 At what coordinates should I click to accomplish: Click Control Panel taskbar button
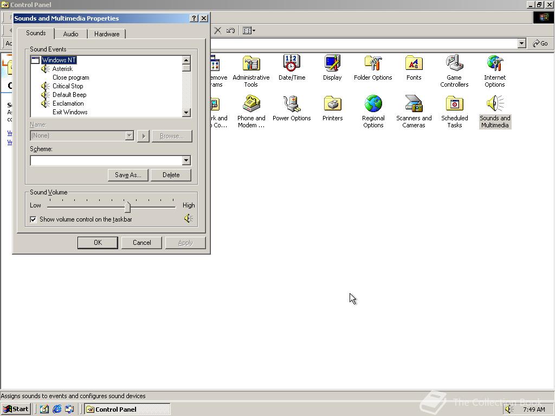[x=127, y=409]
